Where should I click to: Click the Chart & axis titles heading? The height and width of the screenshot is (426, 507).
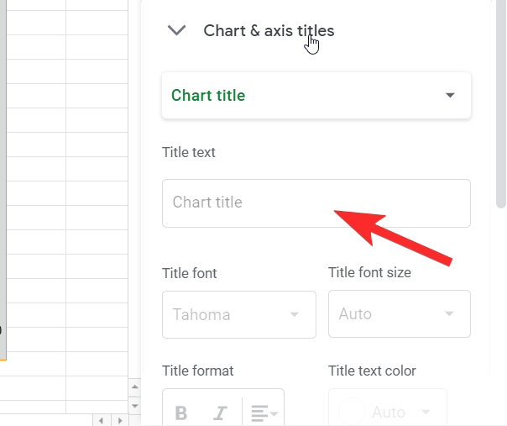[x=269, y=31]
